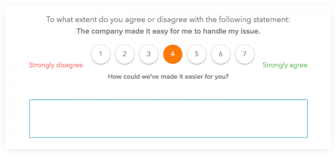Select rating 7 on the scale

[245, 54]
